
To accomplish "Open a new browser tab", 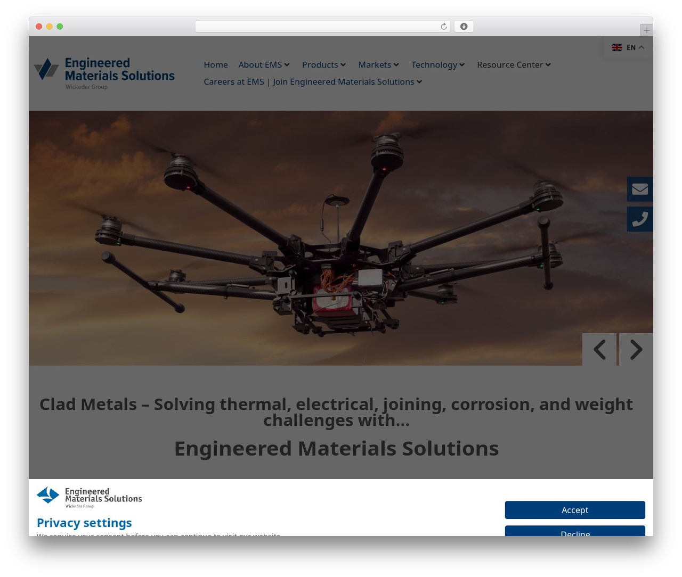I will tap(646, 30).
